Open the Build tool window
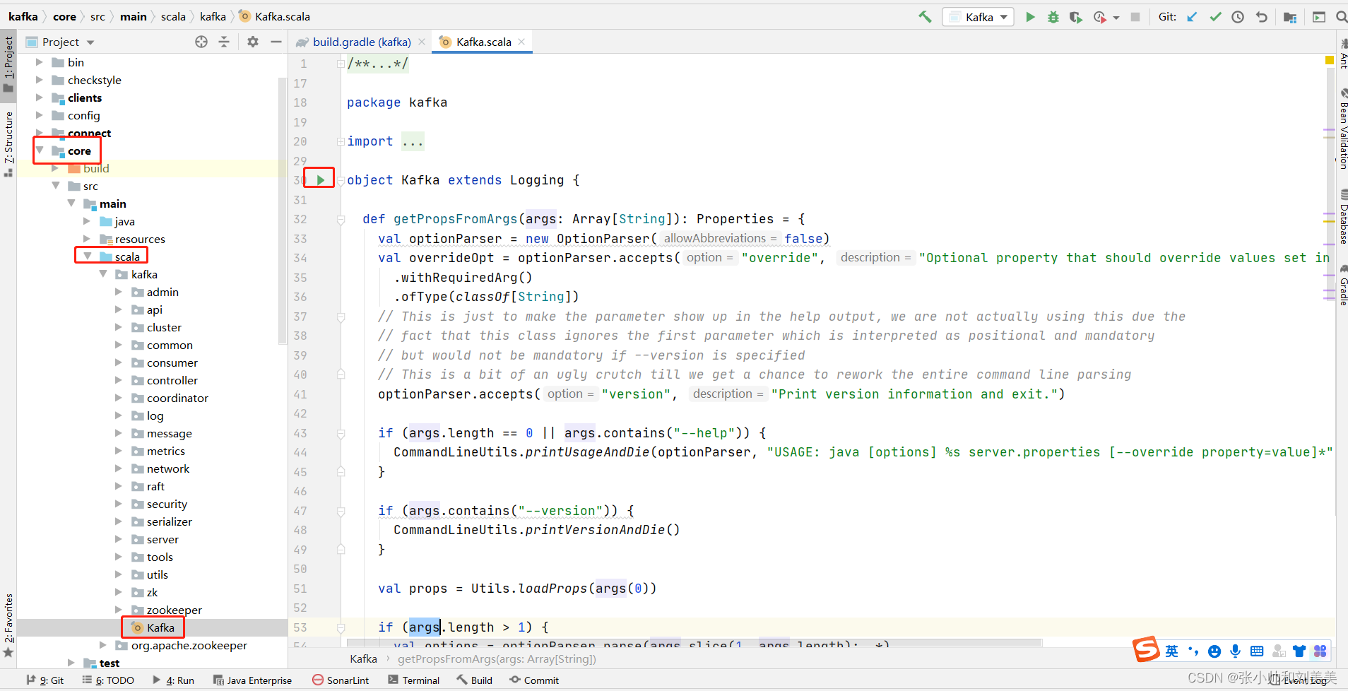Screen dimensions: 1348x691 point(475,680)
